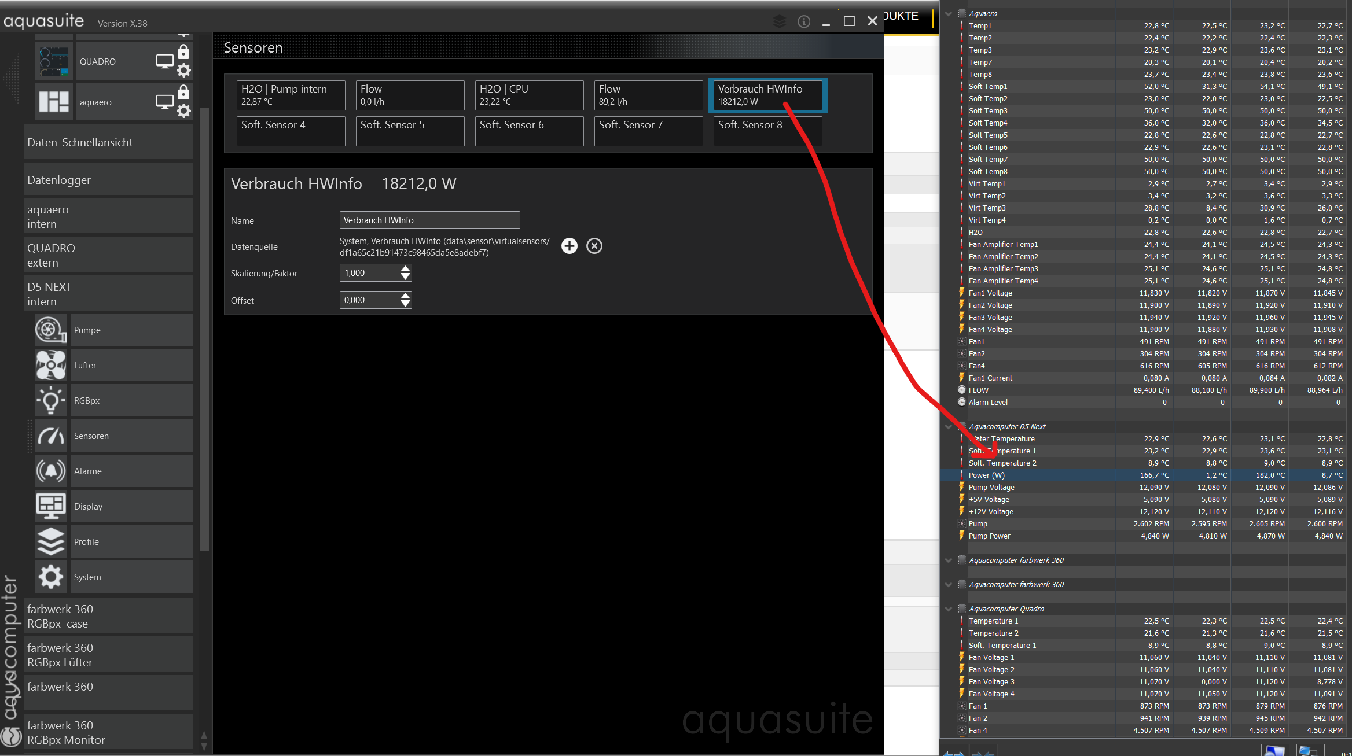Select the H2O | CPU sensor tile

529,95
